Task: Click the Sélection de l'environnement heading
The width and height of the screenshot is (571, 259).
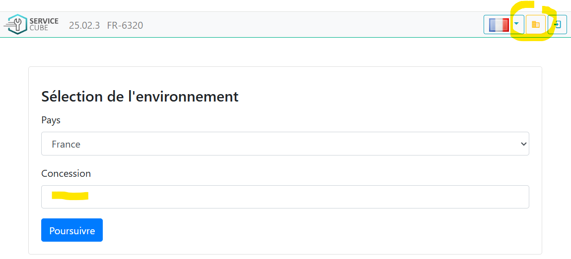Action: tap(140, 97)
